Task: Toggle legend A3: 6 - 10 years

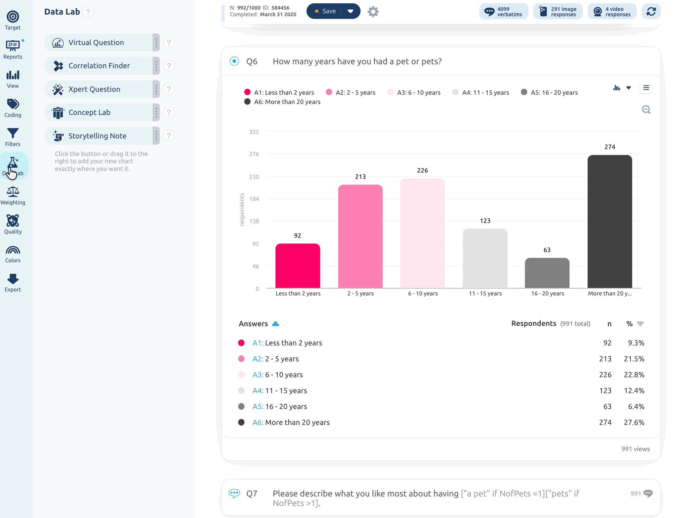Action: pos(414,92)
